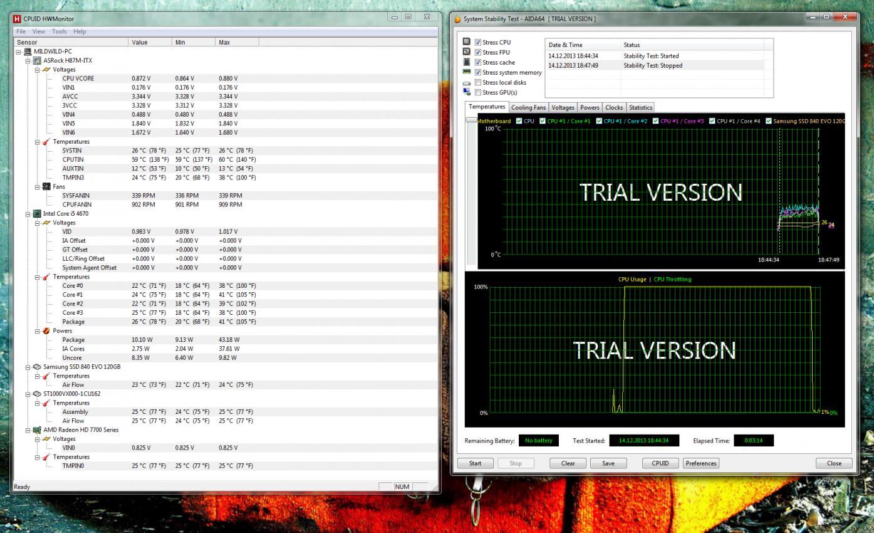Click the MILDWILD-PC computer icon in HWMonitor
Viewport: 874px width, 533px height.
(x=27, y=51)
